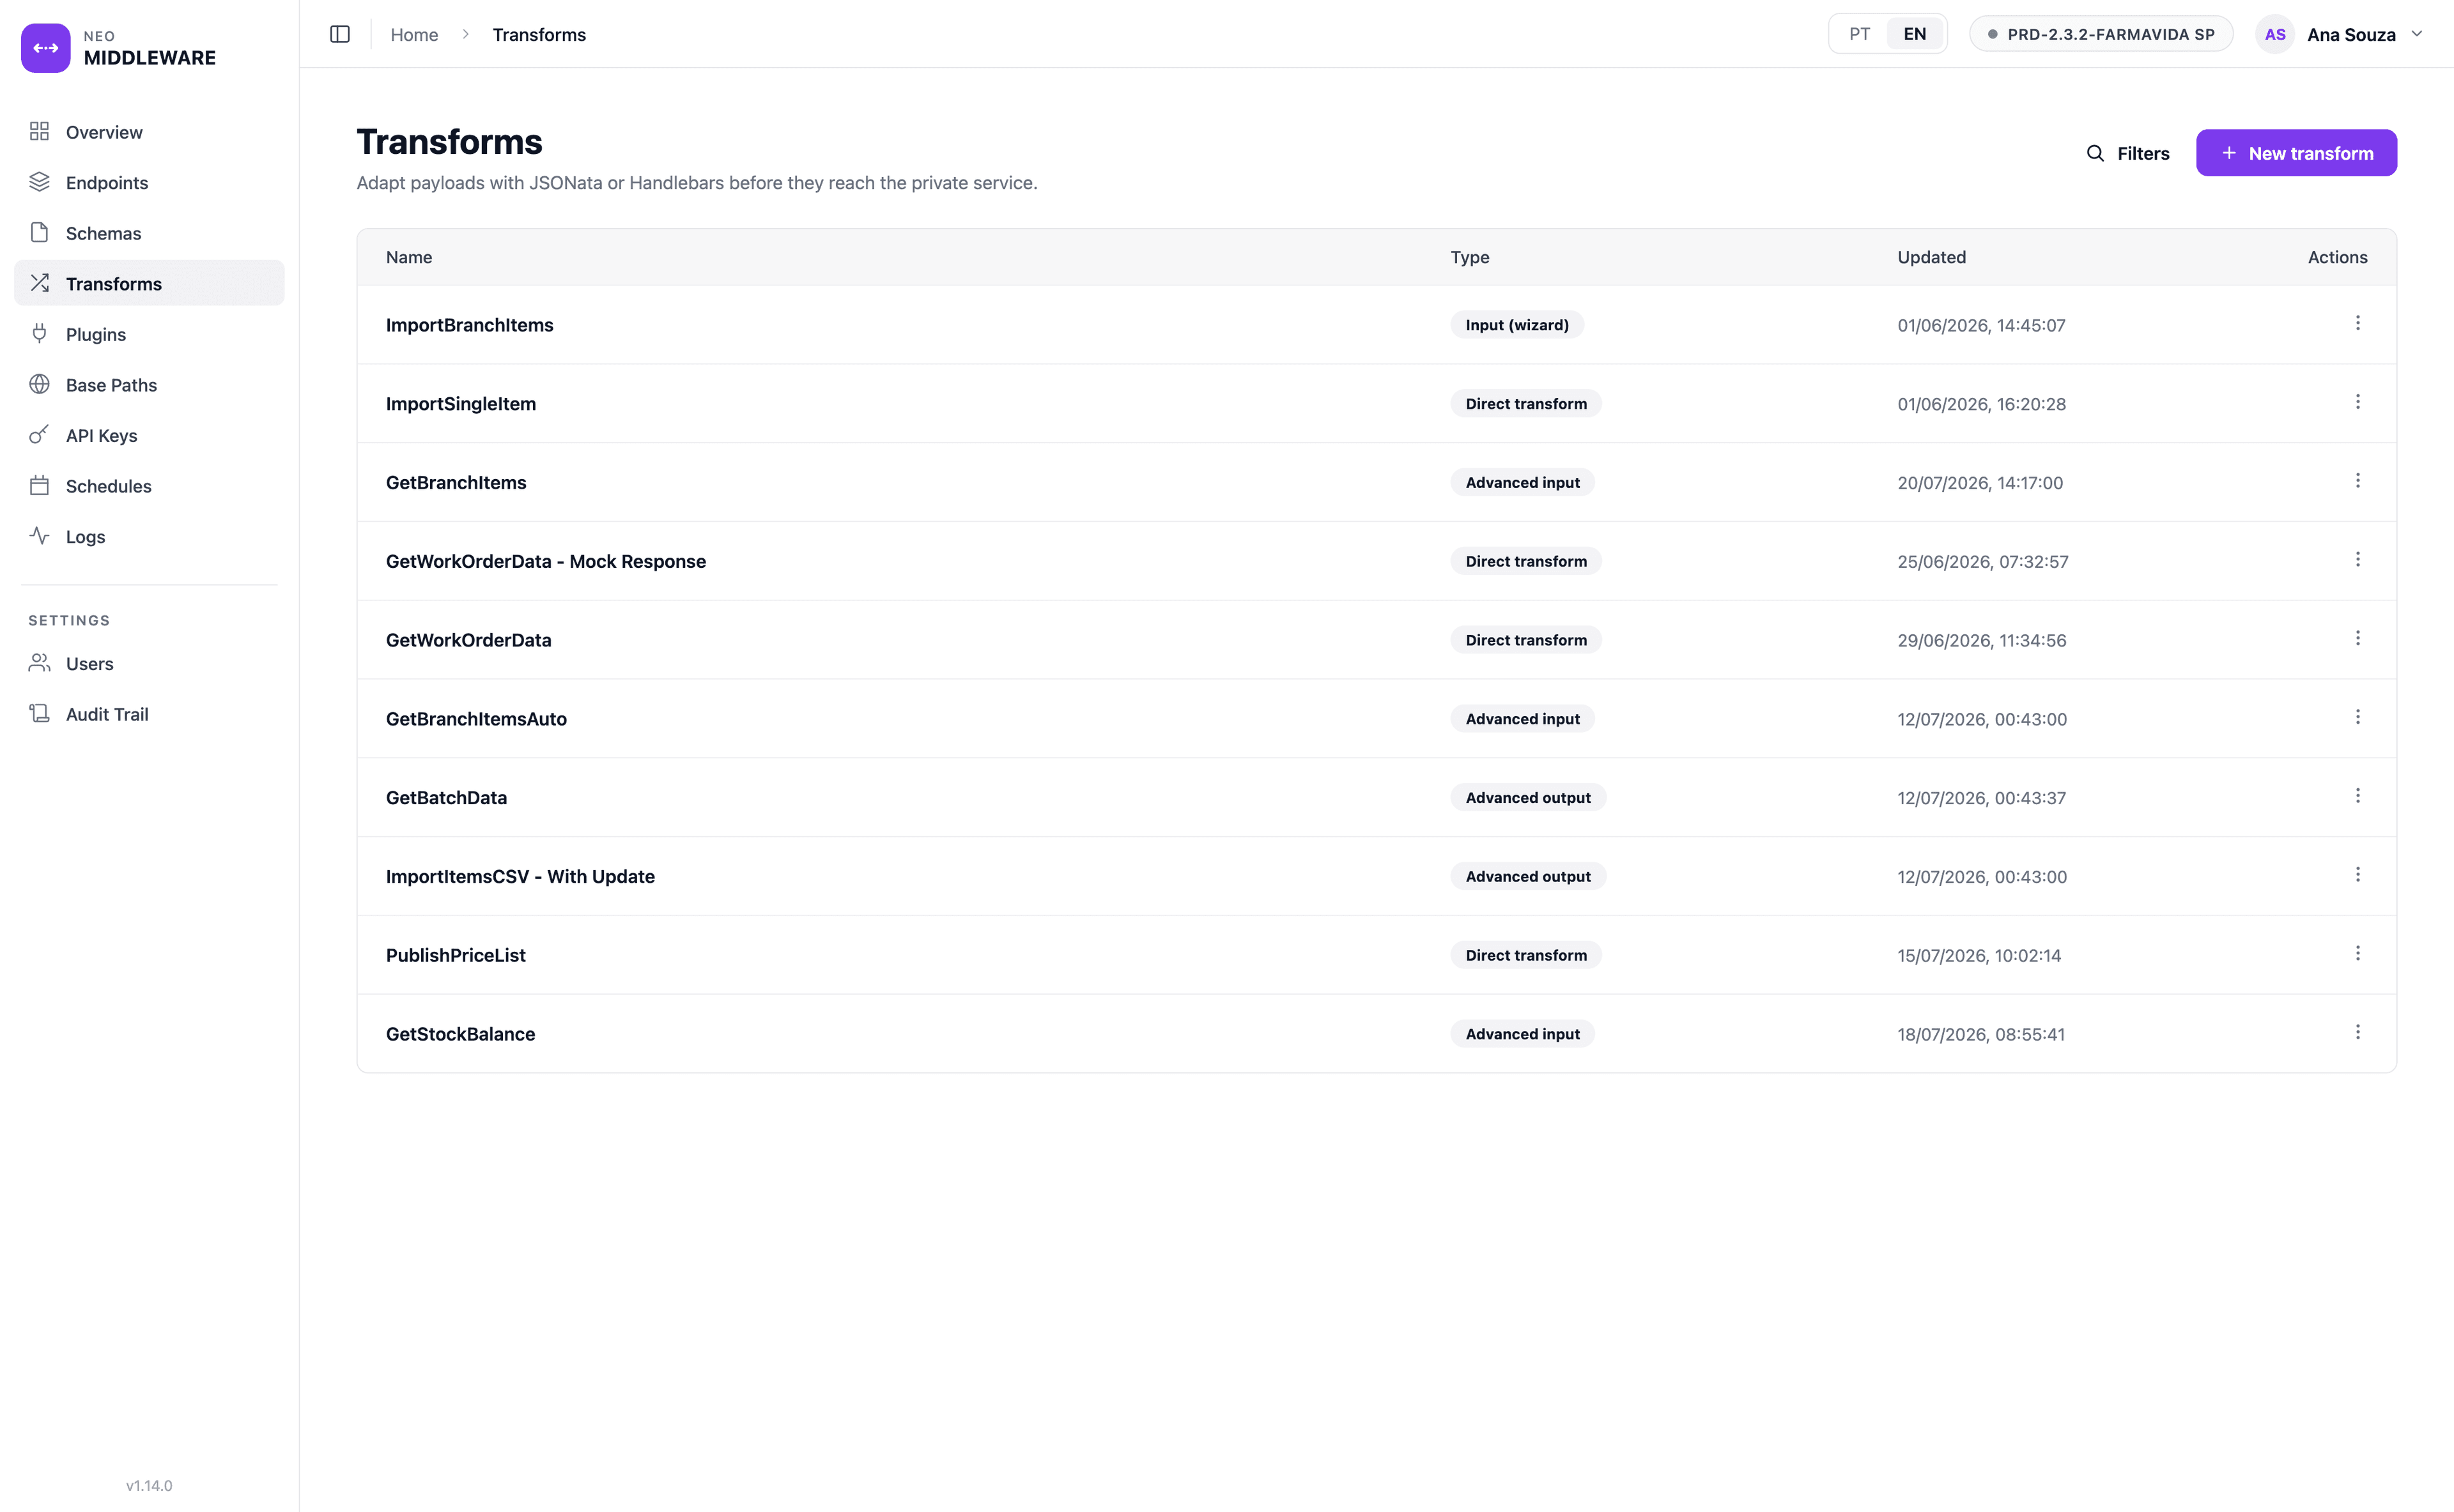This screenshot has height=1512, width=2454.
Task: Click the date 18/07/2026, 08:55:41
Action: [1981, 1034]
